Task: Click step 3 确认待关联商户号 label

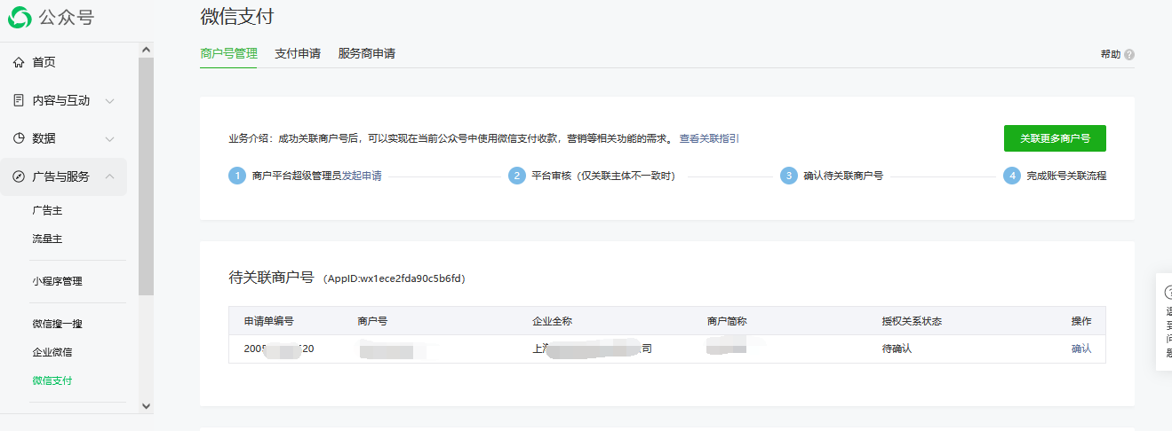Action: pos(843,176)
